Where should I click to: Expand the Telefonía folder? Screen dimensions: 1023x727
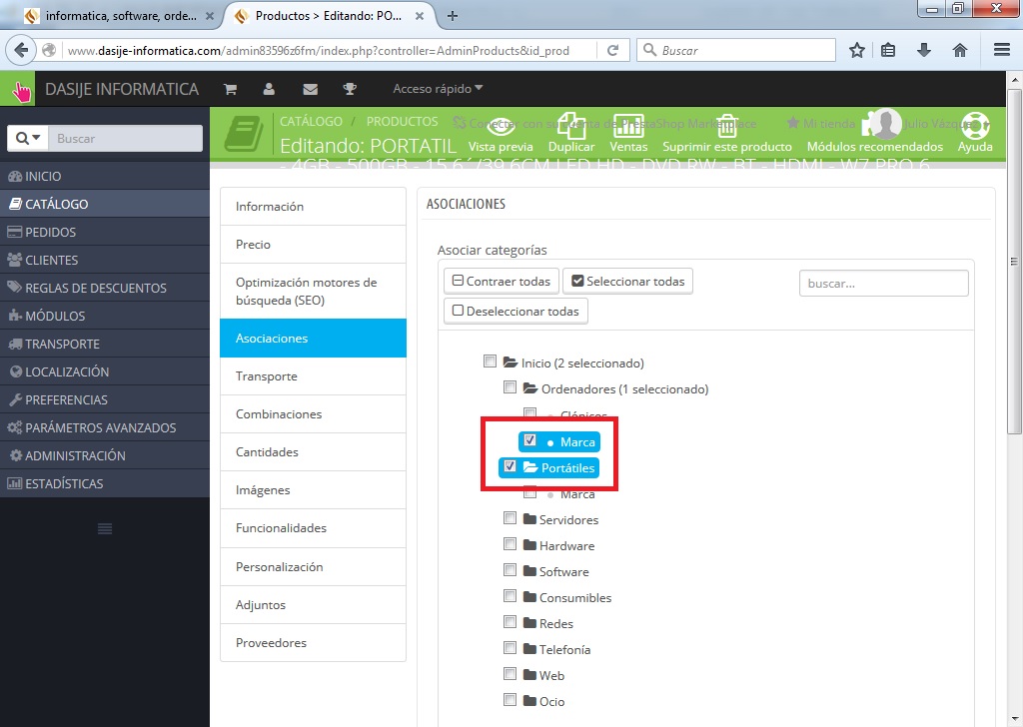tap(529, 649)
